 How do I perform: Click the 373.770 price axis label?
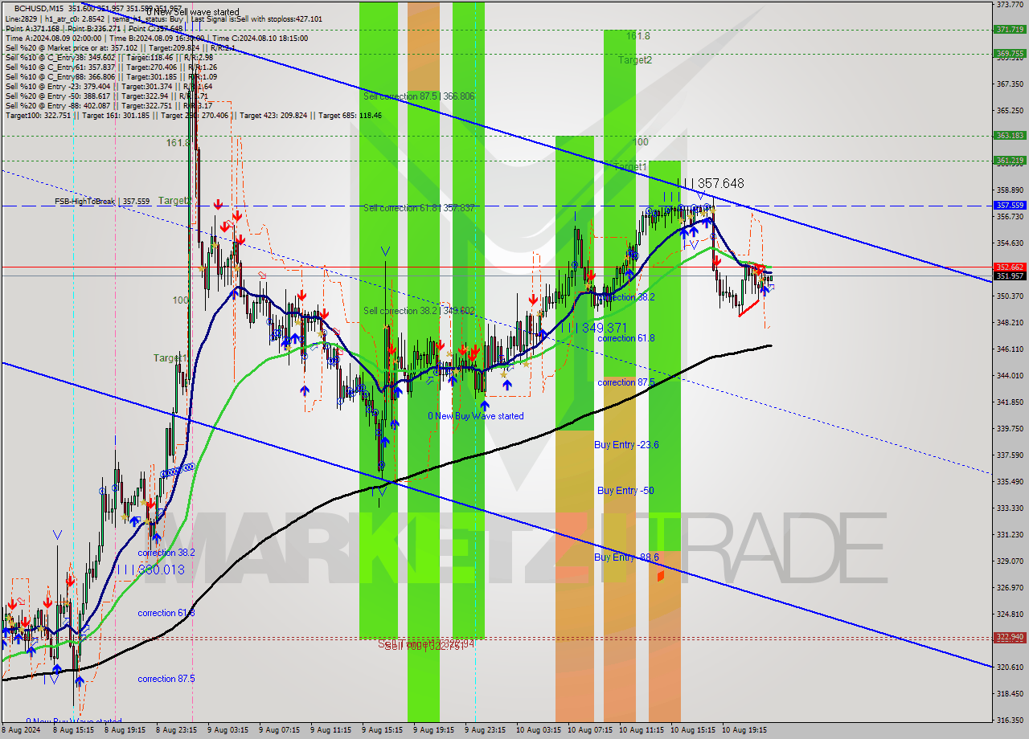tap(1010, 4)
